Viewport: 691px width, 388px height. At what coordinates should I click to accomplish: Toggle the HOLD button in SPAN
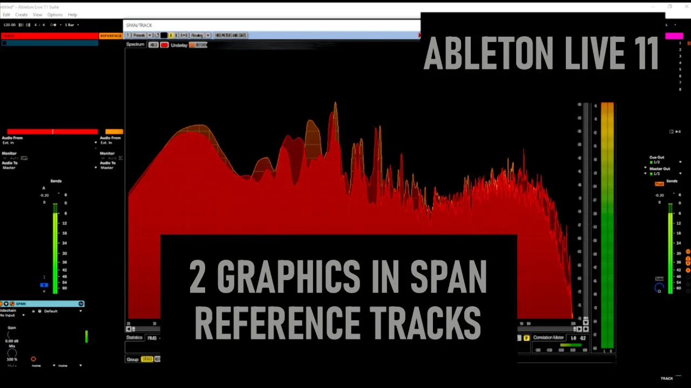153,45
